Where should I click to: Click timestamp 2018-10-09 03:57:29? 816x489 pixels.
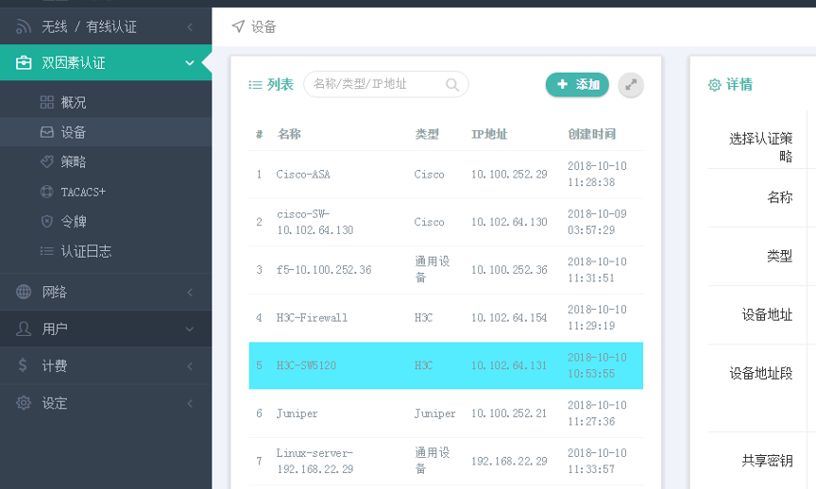point(597,222)
